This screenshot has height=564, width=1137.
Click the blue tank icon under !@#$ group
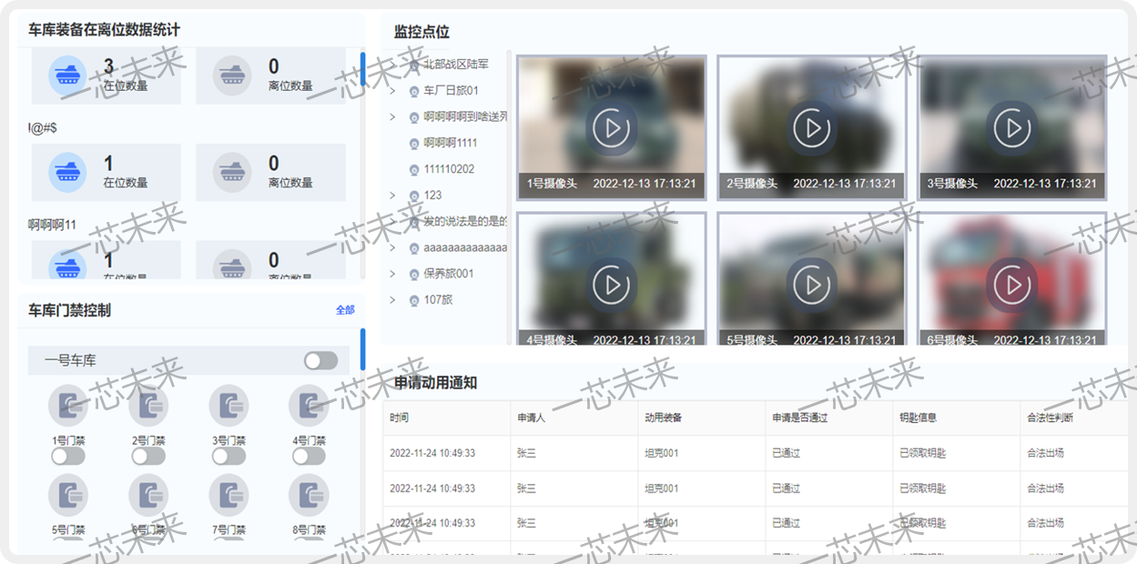click(x=67, y=171)
